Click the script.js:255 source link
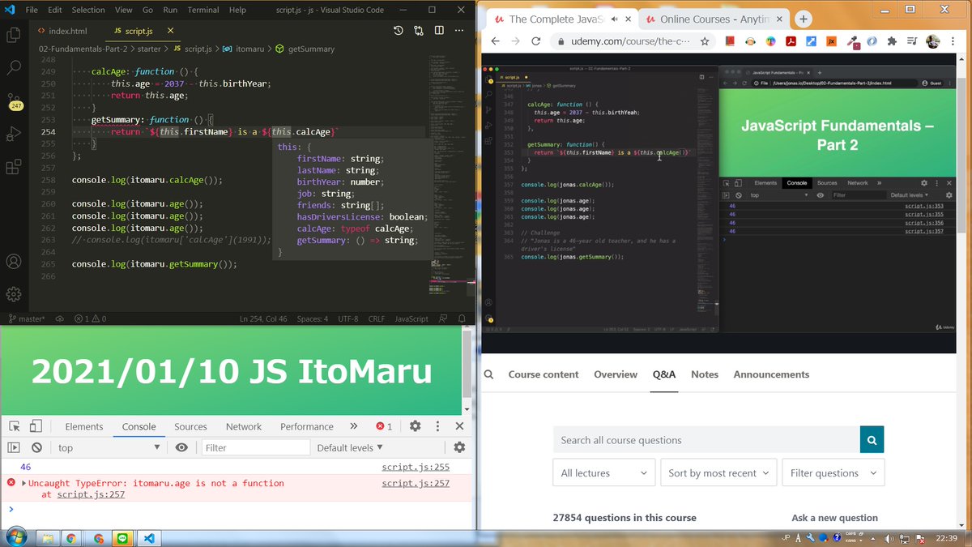This screenshot has height=547, width=972. [x=416, y=467]
